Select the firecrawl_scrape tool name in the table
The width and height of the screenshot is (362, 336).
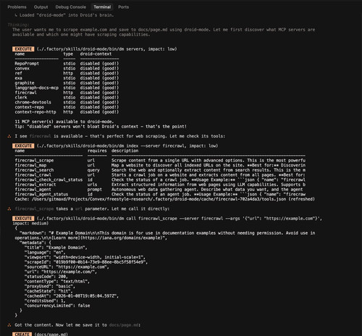tap(34, 161)
